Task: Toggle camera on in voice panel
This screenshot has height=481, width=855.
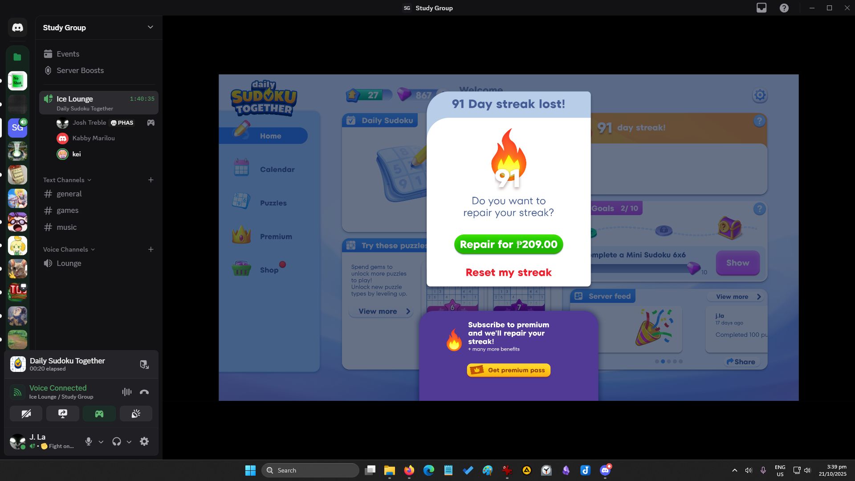Action: 26,414
